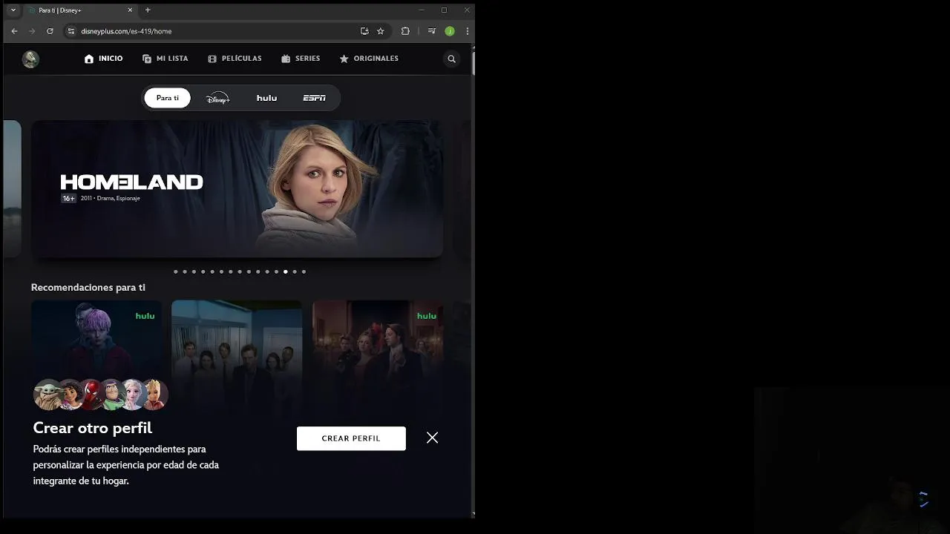
Task: Switch to the Disney+ brand filter
Action: click(x=217, y=98)
